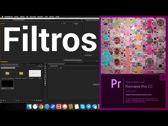The image size is (168, 126).
Task: Click the Project panel search field
Action: point(8,68)
